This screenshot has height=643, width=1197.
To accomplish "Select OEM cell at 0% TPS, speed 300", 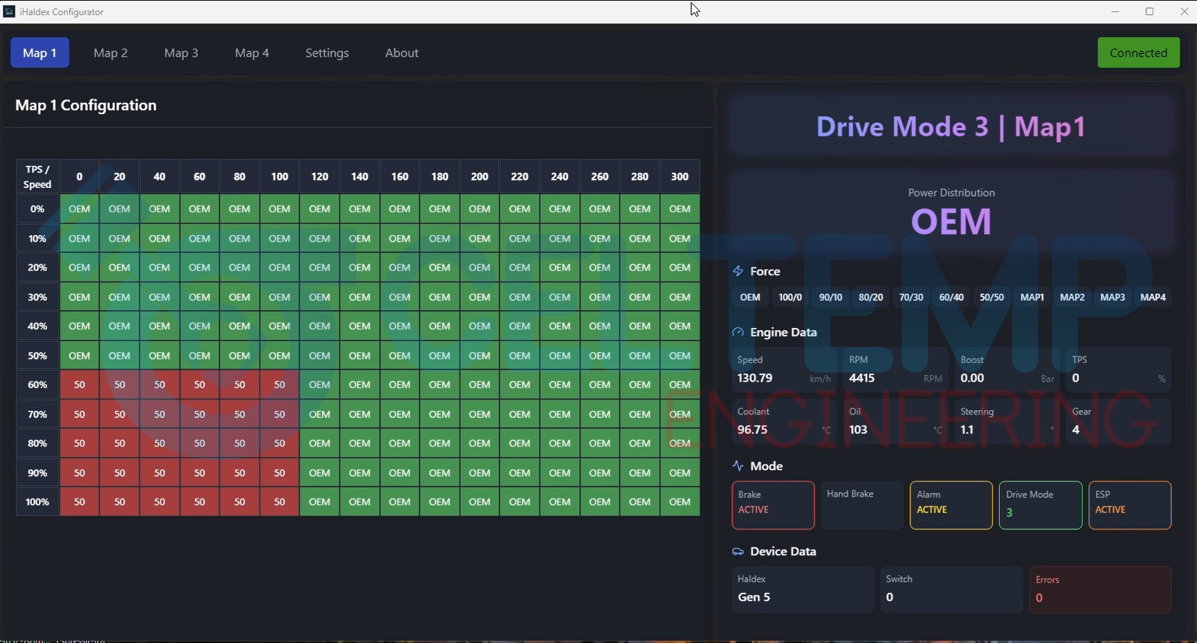I will tap(680, 209).
